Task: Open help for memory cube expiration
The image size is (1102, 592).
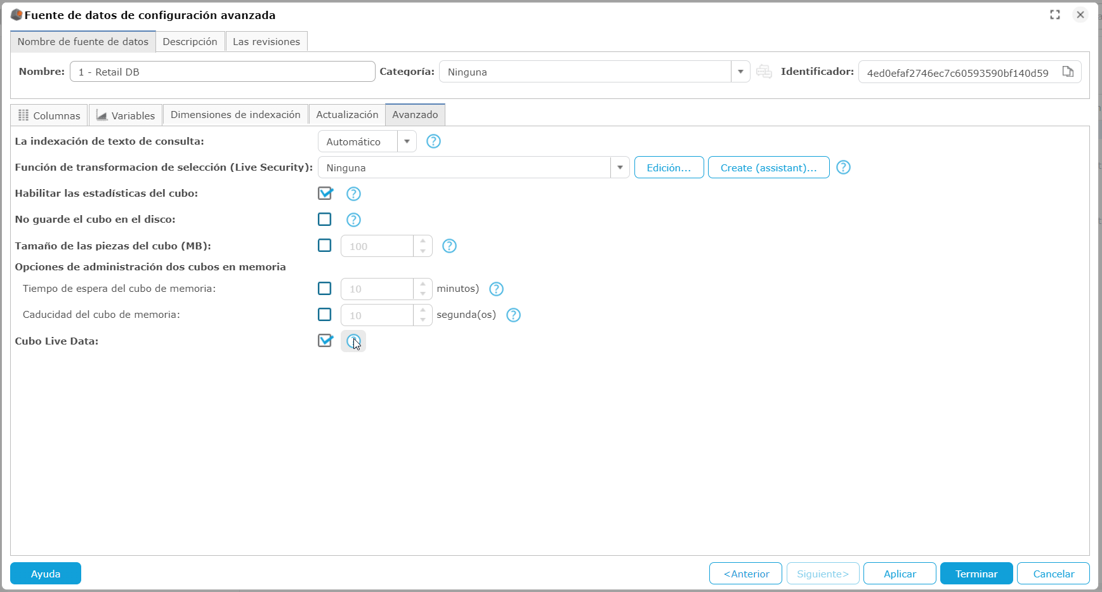Action: pyautogui.click(x=513, y=315)
